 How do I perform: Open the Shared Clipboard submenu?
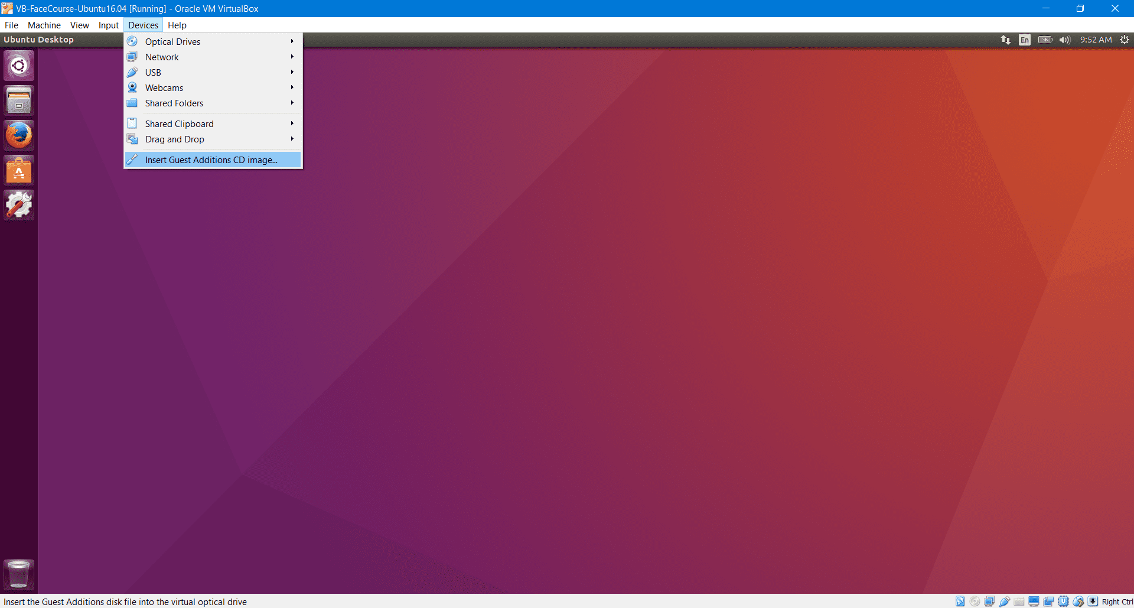213,123
